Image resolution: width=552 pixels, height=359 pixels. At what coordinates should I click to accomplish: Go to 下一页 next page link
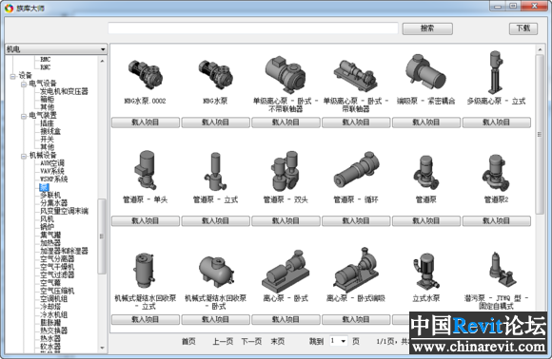[251, 341]
